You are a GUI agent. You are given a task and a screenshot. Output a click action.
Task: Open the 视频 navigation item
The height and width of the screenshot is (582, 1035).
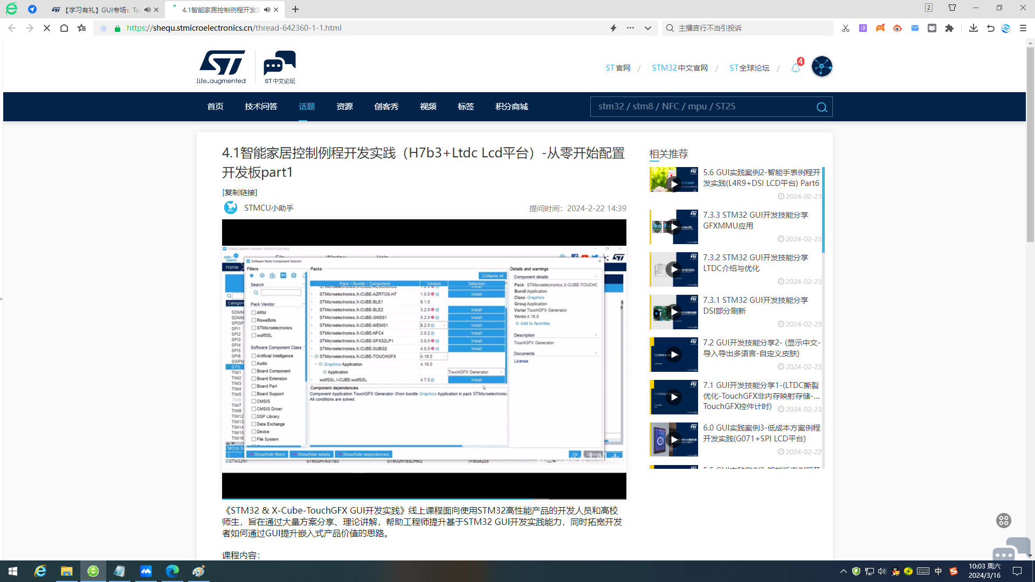tap(428, 107)
